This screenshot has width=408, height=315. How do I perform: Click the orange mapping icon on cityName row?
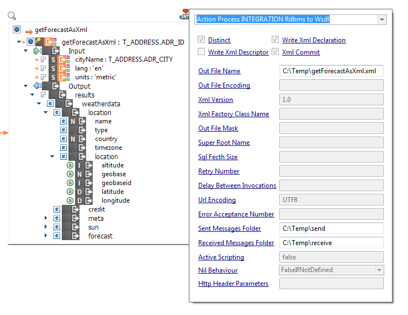point(62,59)
